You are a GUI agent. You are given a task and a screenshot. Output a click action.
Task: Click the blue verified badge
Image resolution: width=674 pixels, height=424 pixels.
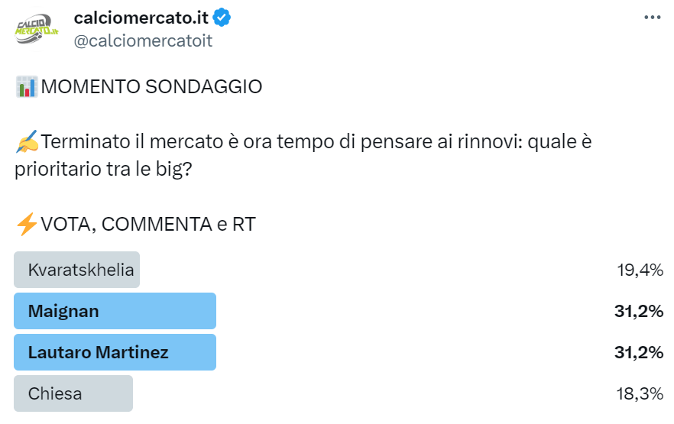click(x=223, y=18)
